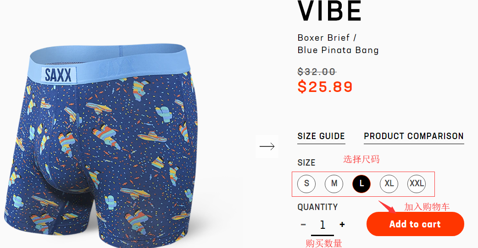Image resolution: width=478 pixels, height=248 pixels.
Task: Open the SIZE GUIDE link
Action: tap(321, 136)
